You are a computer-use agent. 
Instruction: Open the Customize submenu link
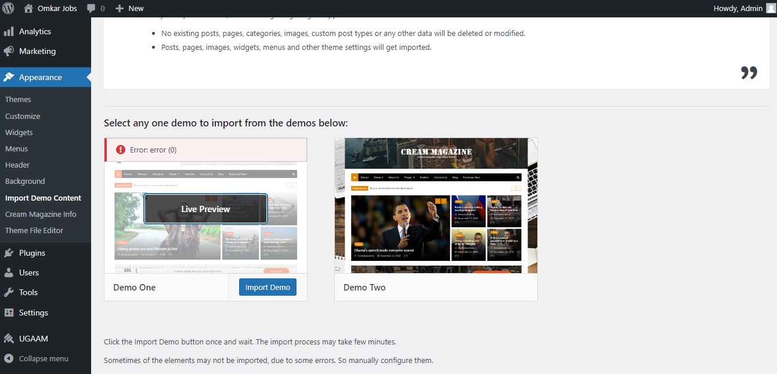(x=23, y=116)
